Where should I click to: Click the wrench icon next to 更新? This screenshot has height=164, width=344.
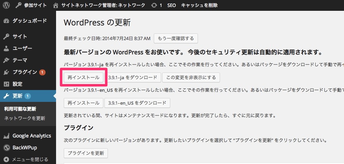pyautogui.click(x=6, y=96)
